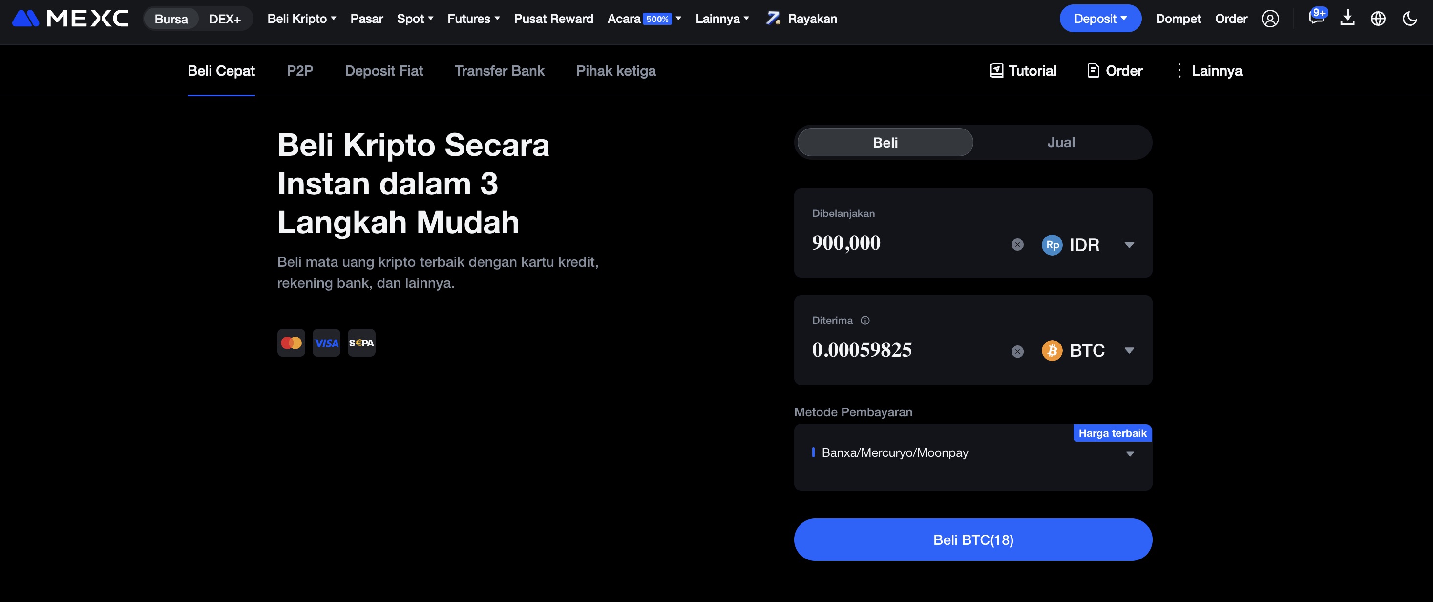Viewport: 1433px width, 602px height.
Task: Open the Futures menu
Action: [x=473, y=19]
